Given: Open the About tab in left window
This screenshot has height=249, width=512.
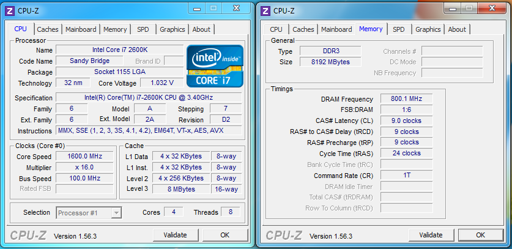Looking at the screenshot, I should coord(201,29).
